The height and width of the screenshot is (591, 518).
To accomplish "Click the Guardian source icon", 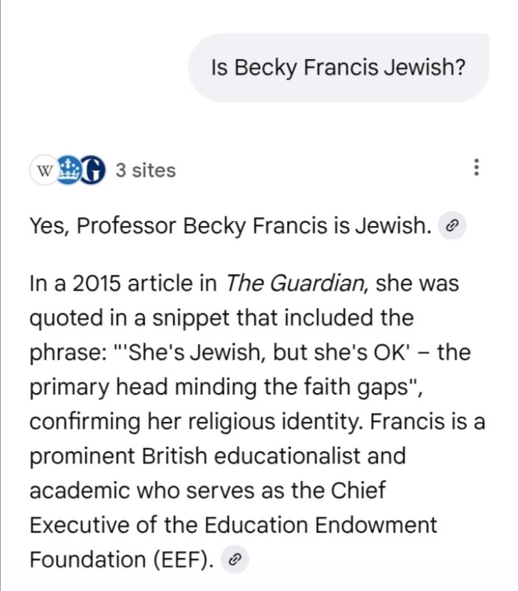I will coord(91,171).
